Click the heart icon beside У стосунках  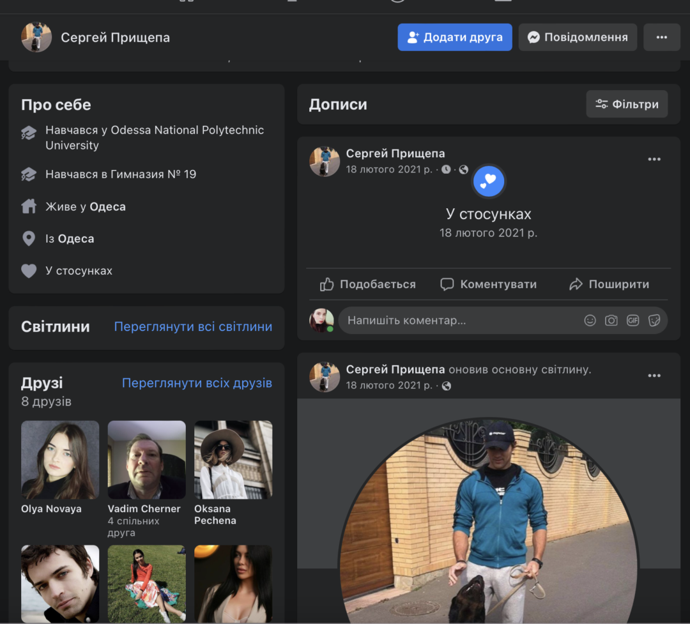[29, 271]
